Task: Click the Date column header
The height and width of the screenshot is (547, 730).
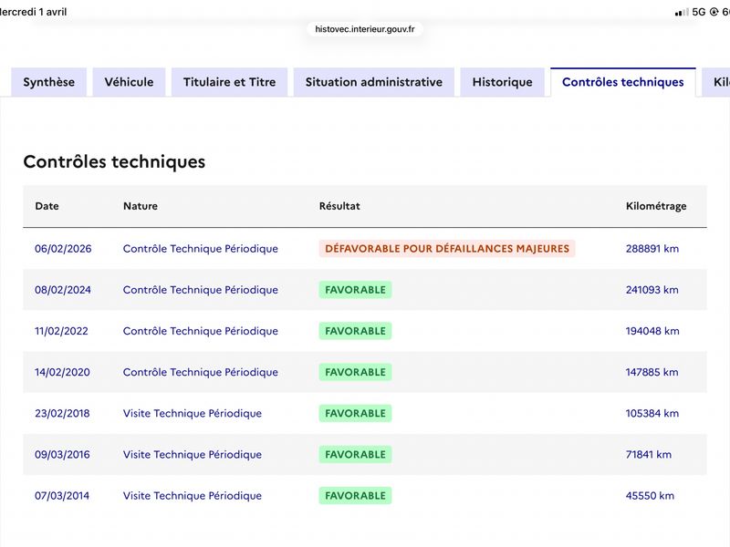Action: point(47,206)
